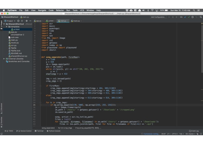Click the Add Configuration button

pyautogui.click(x=158, y=17)
